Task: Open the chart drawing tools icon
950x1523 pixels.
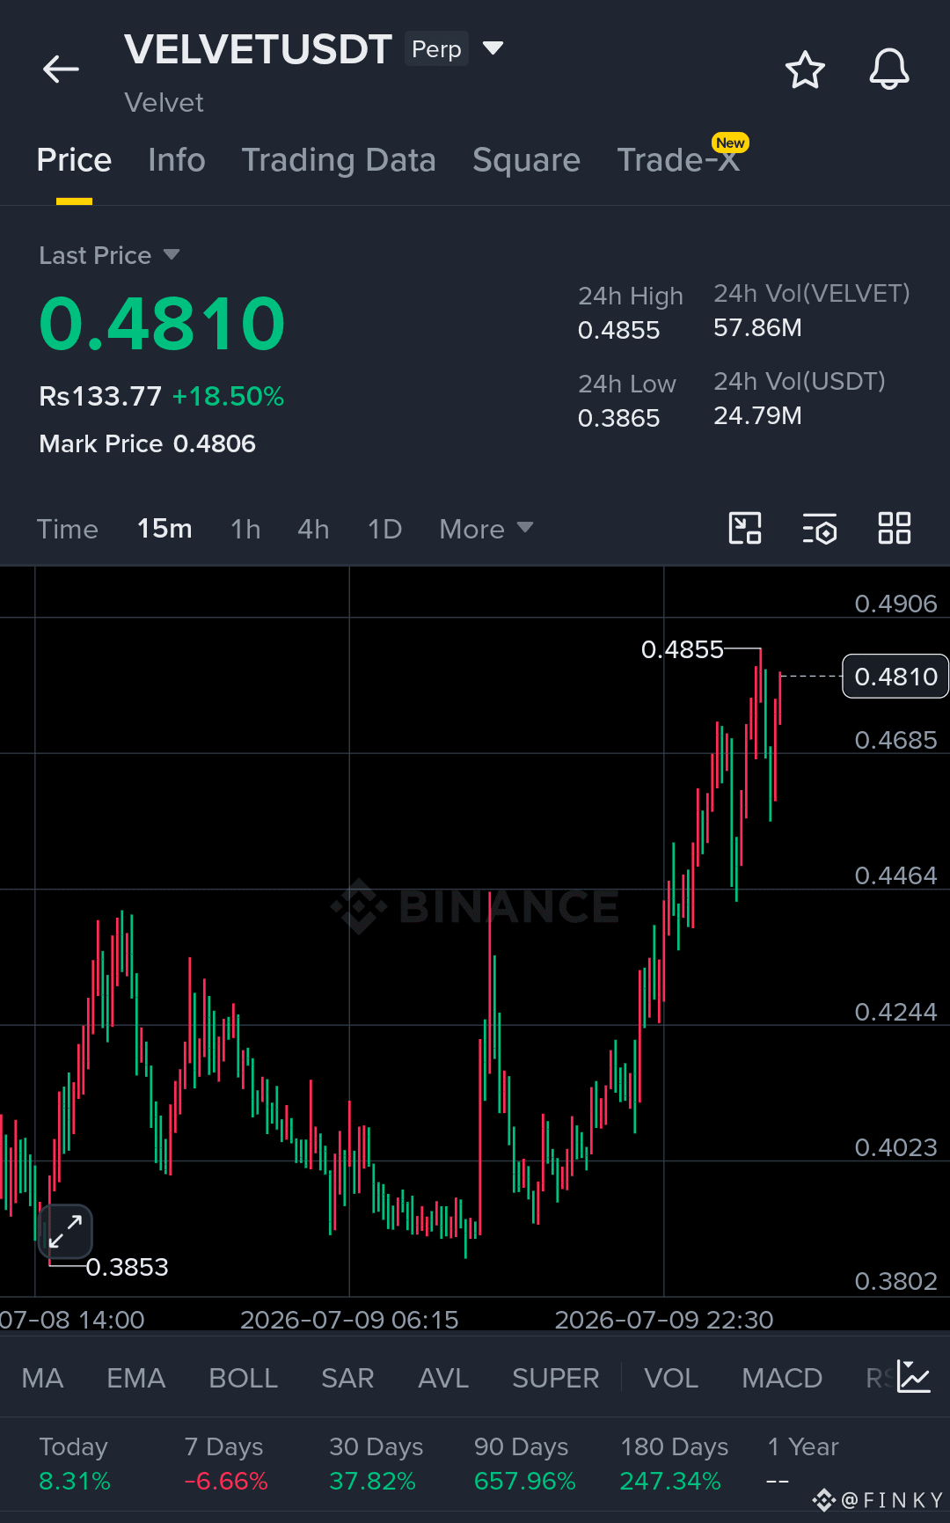Action: click(x=745, y=529)
